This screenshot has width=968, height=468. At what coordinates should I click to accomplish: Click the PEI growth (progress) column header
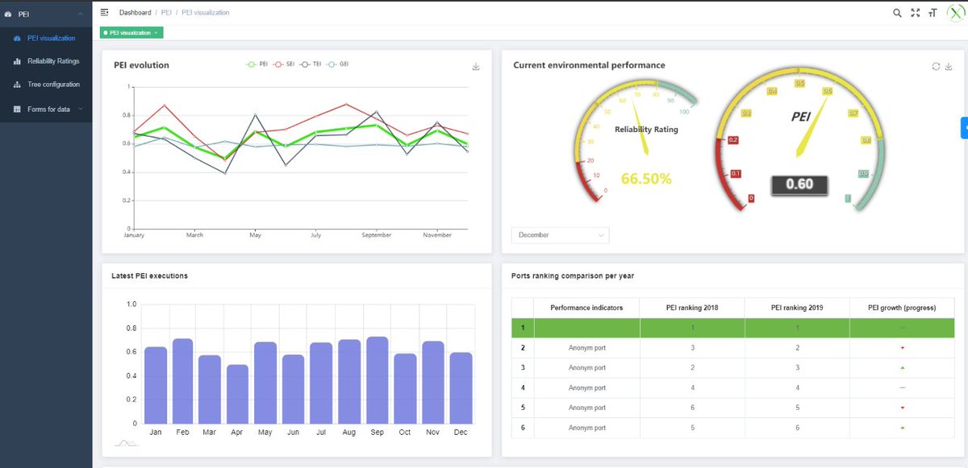click(902, 308)
